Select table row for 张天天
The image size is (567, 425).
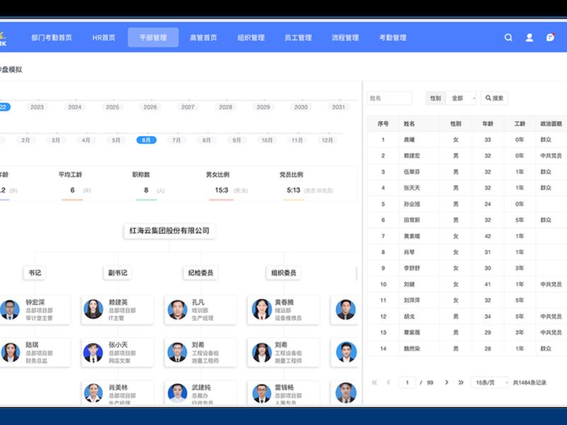(467, 188)
